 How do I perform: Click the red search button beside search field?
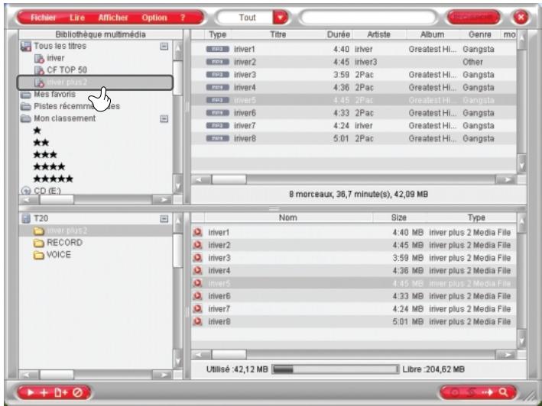coord(473,18)
